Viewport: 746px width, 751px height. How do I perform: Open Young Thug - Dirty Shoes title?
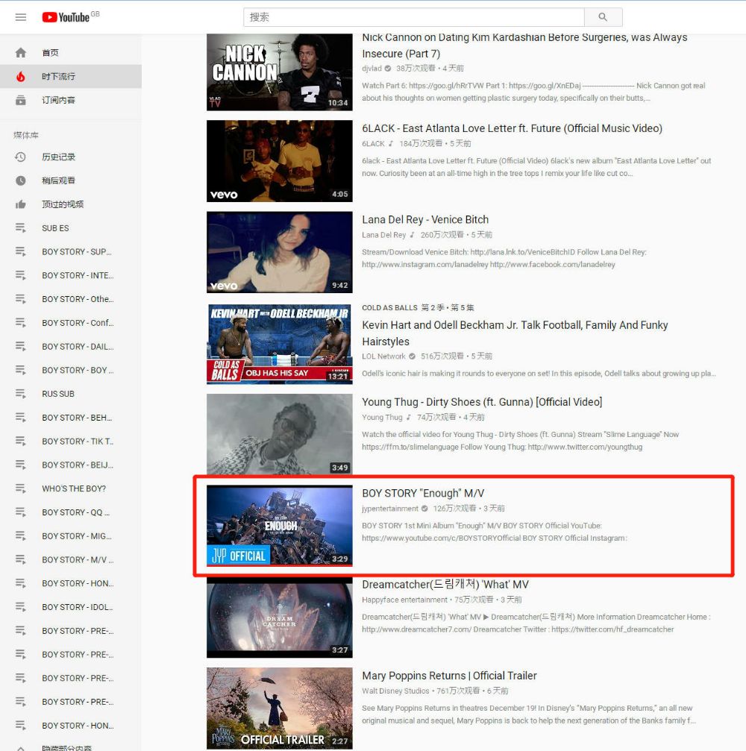coord(482,402)
